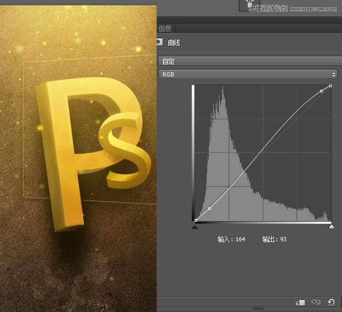Open the RGB channel dropdown
The width and height of the screenshot is (342, 312).
pos(248,74)
